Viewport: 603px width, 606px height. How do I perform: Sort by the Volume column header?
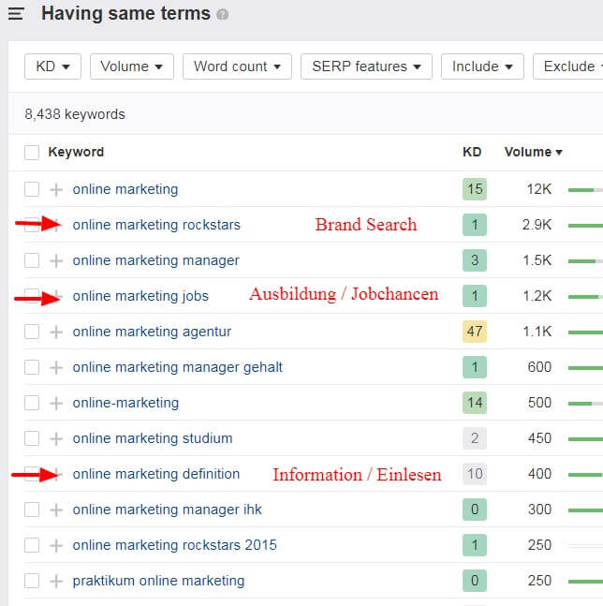[x=533, y=152]
